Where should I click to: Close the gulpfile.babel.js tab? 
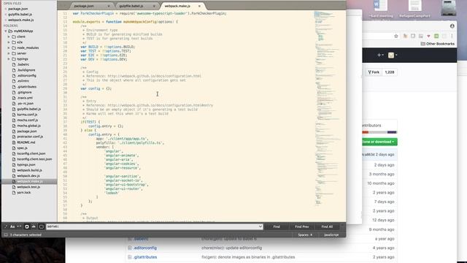point(154,6)
